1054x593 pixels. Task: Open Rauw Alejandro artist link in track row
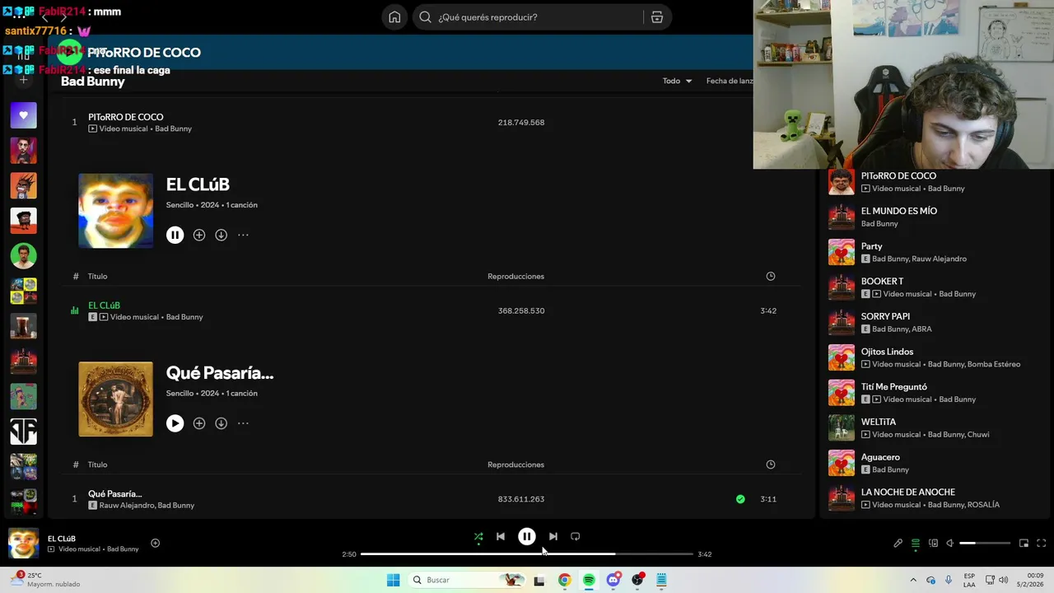point(126,505)
